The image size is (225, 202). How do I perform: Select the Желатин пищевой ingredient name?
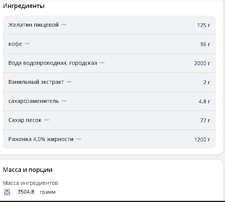click(x=34, y=25)
